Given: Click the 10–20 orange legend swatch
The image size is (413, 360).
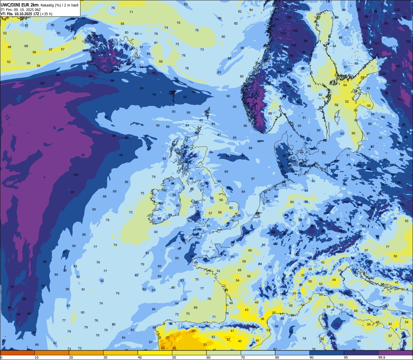Looking at the screenshot, I should [x=52, y=353].
